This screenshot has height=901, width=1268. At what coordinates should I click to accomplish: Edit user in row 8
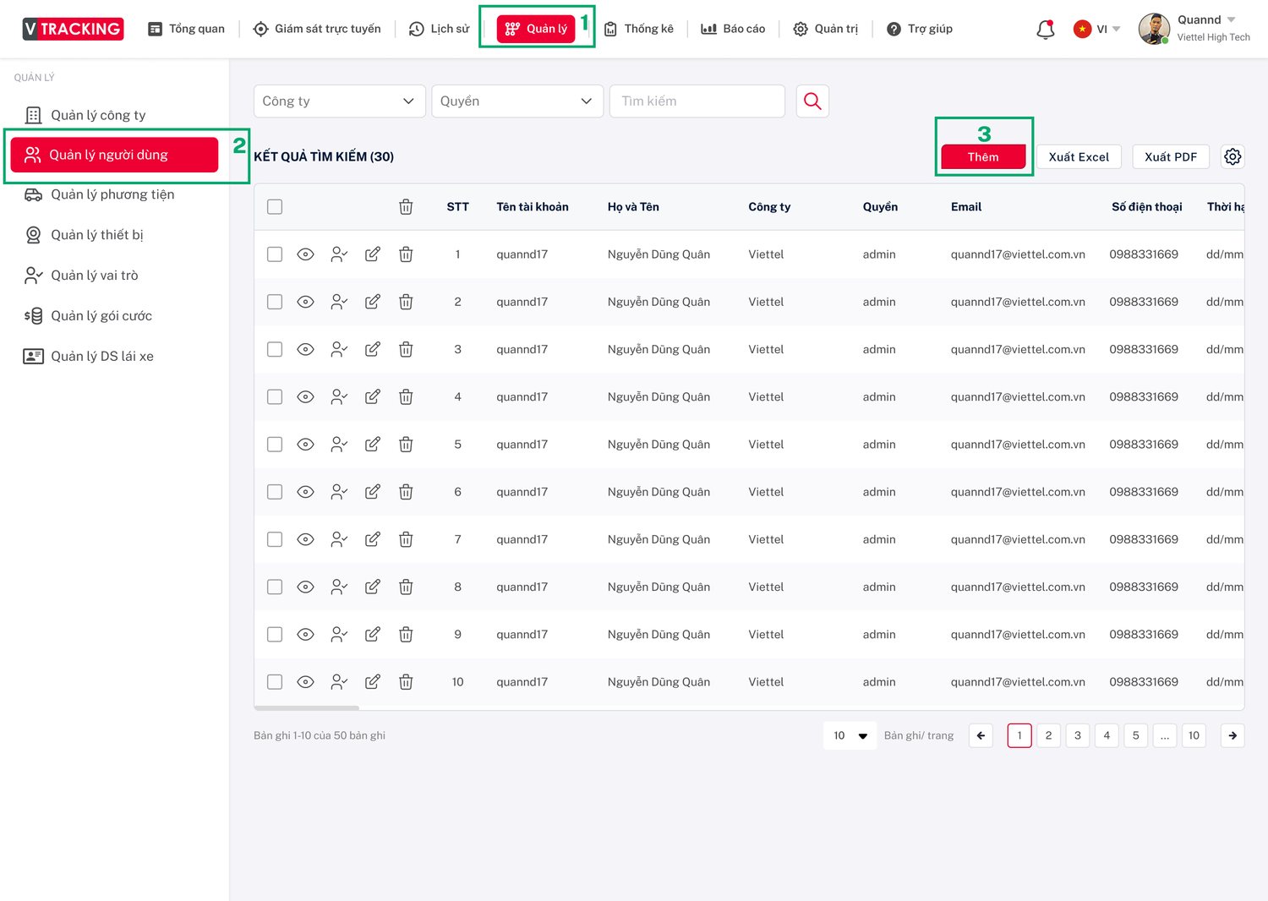pyautogui.click(x=373, y=587)
